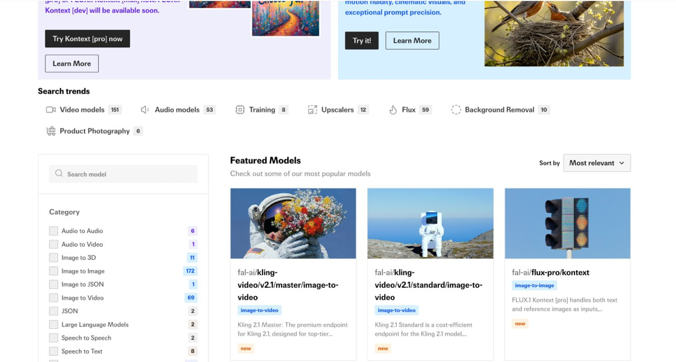
Task: Select the Background Removal search trend
Action: pyautogui.click(x=500, y=110)
